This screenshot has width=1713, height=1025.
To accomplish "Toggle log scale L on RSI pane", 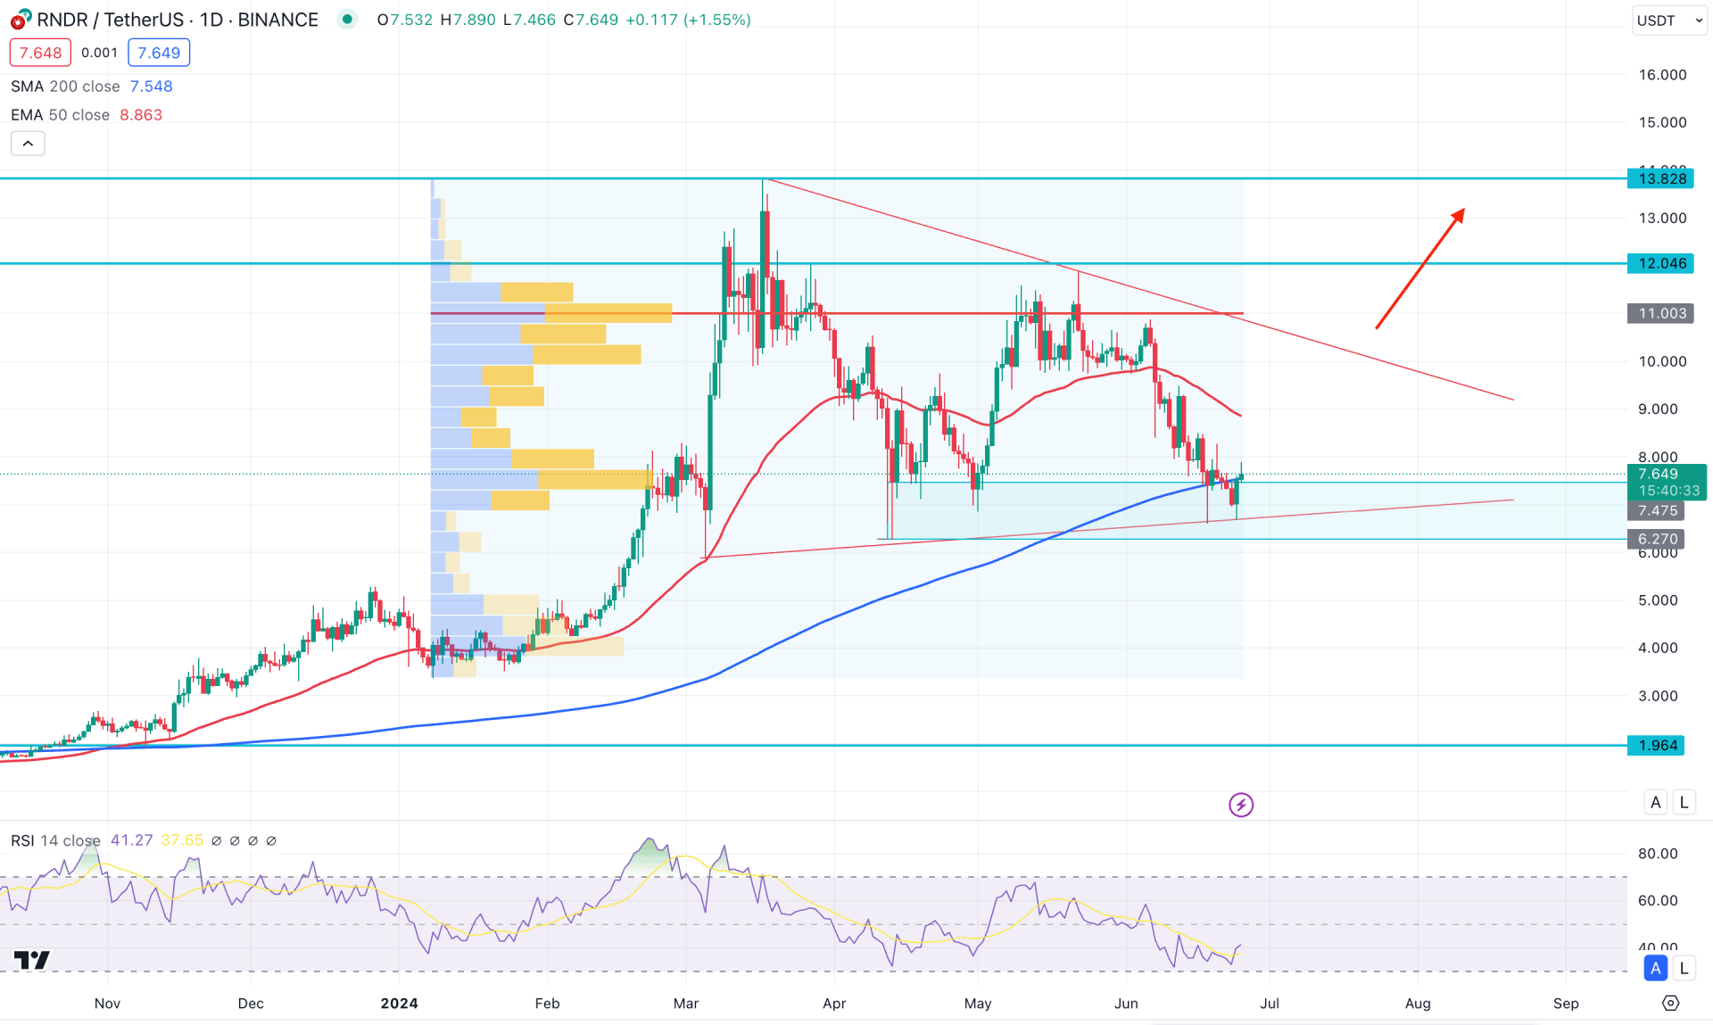I will coord(1684,968).
